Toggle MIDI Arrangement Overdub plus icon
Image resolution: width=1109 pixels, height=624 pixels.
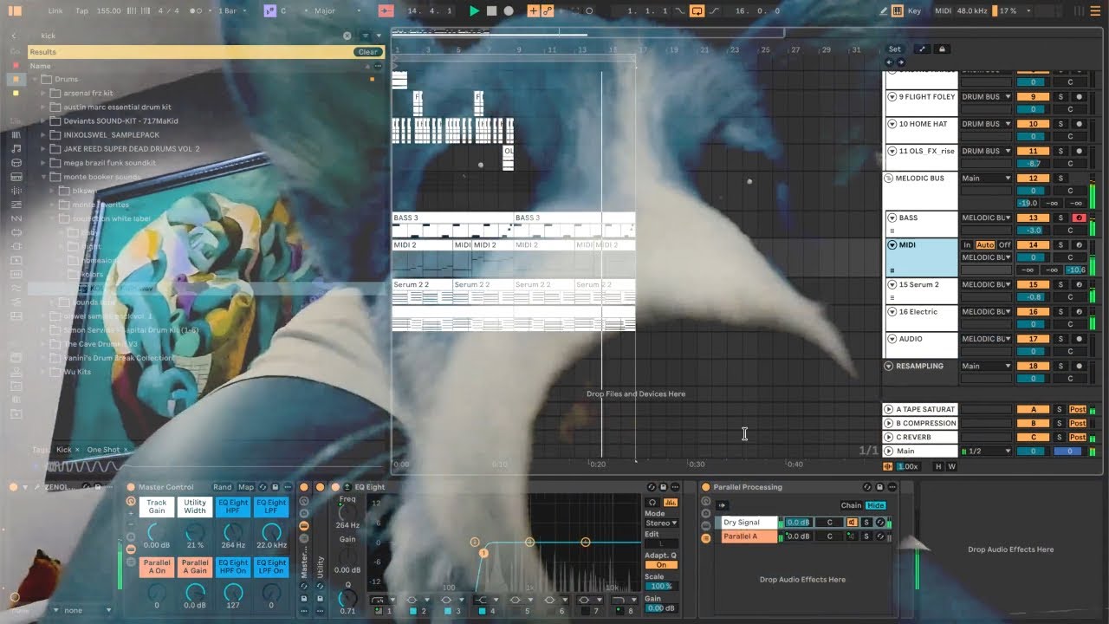coord(533,11)
